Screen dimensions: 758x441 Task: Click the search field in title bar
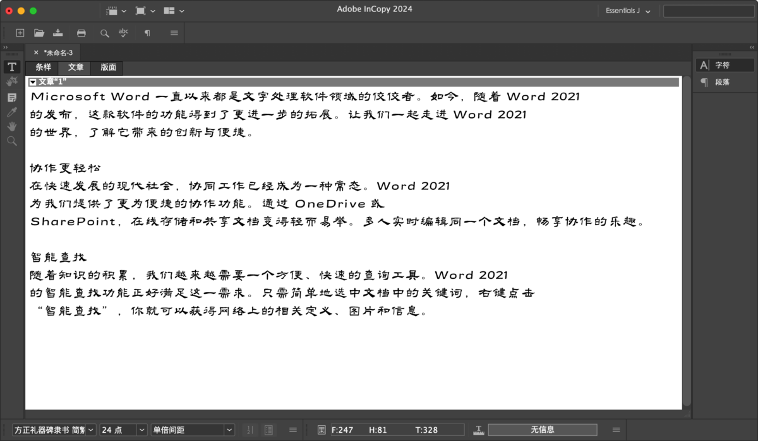(708, 11)
